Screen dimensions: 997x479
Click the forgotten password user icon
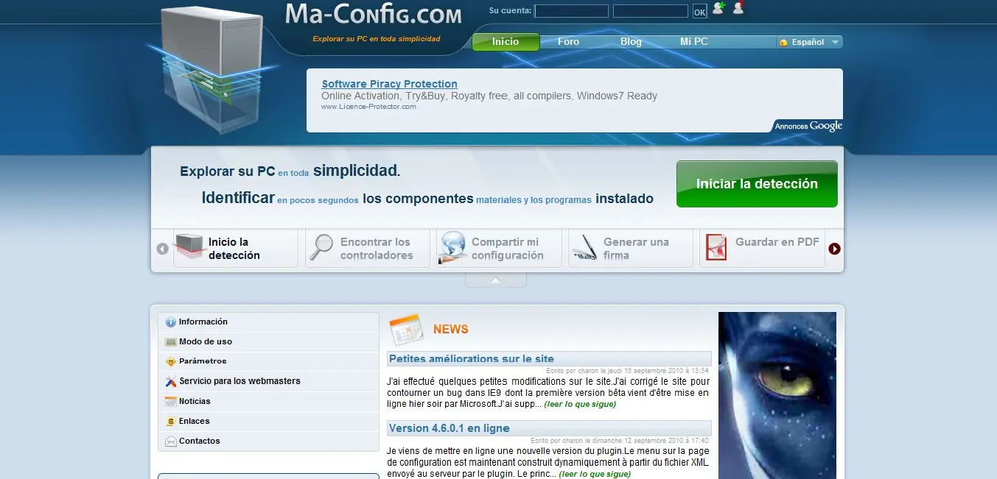738,8
